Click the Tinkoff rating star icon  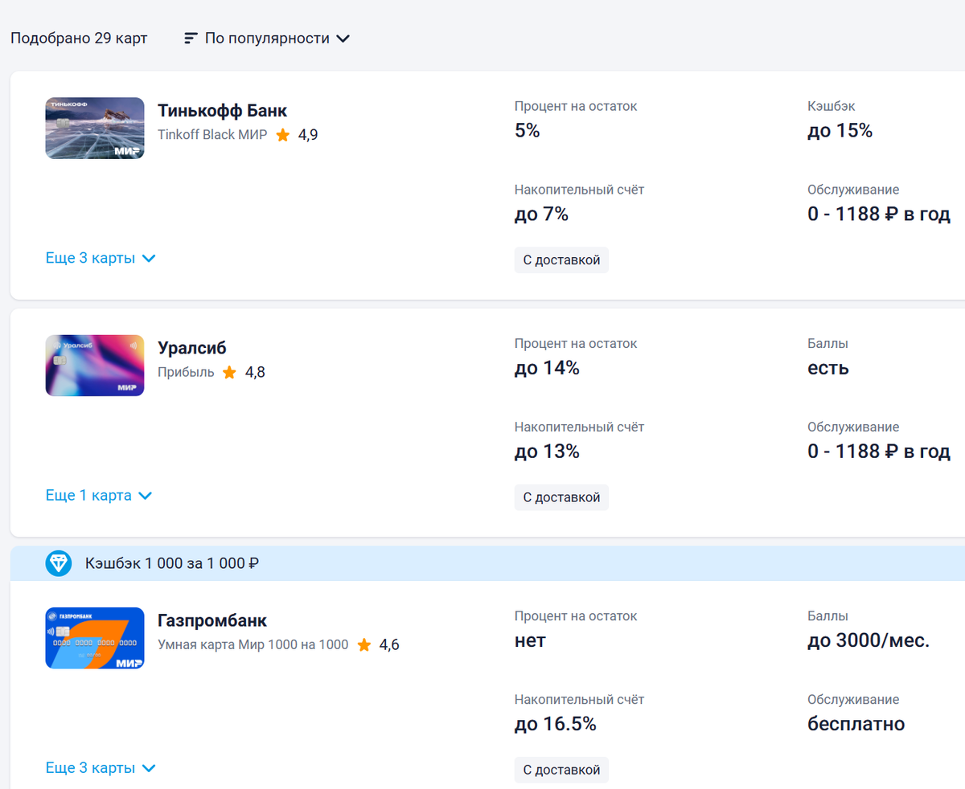283,135
